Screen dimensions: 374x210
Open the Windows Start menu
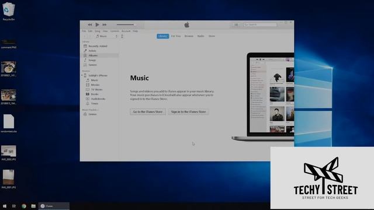tap(5, 206)
